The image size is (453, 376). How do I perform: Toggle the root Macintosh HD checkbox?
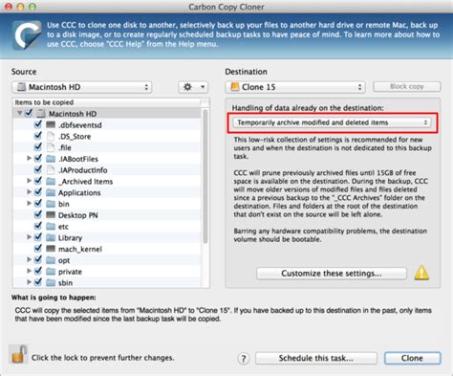[x=29, y=113]
